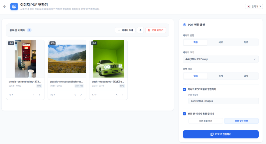Click the 2268 × 4032 dimensions text
The height and width of the screenshot is (144, 266).
tap(15, 86)
